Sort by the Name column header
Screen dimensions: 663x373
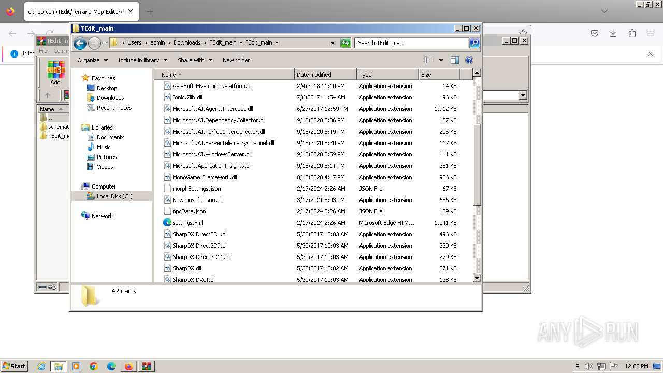[x=224, y=75]
